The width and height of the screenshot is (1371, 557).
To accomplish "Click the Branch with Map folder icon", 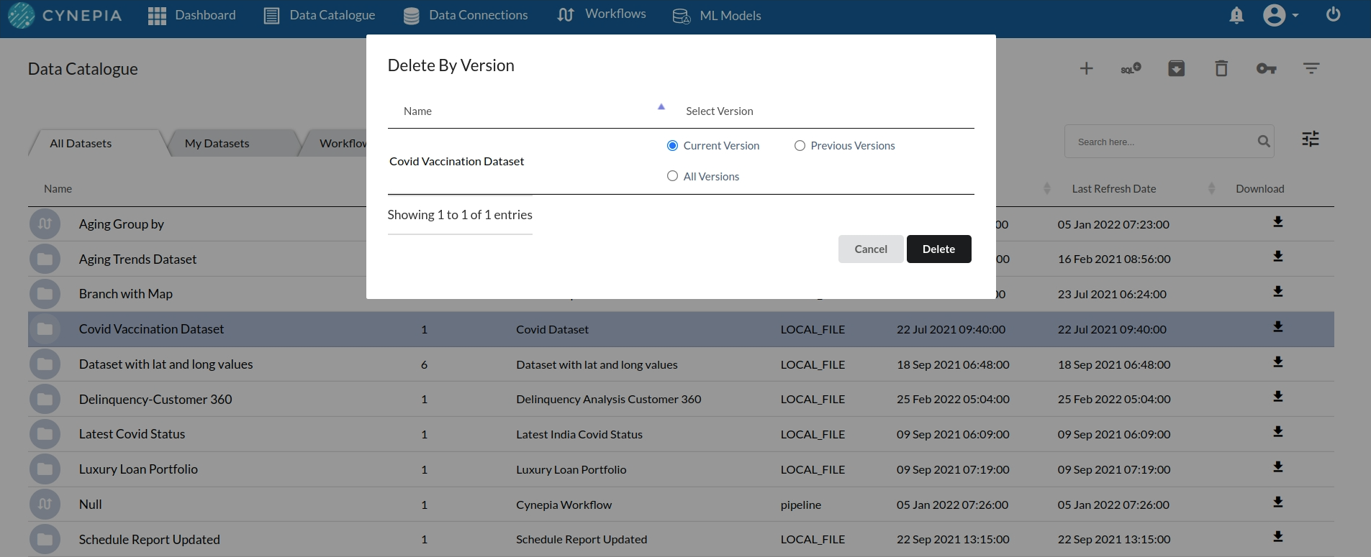I will coord(45,294).
